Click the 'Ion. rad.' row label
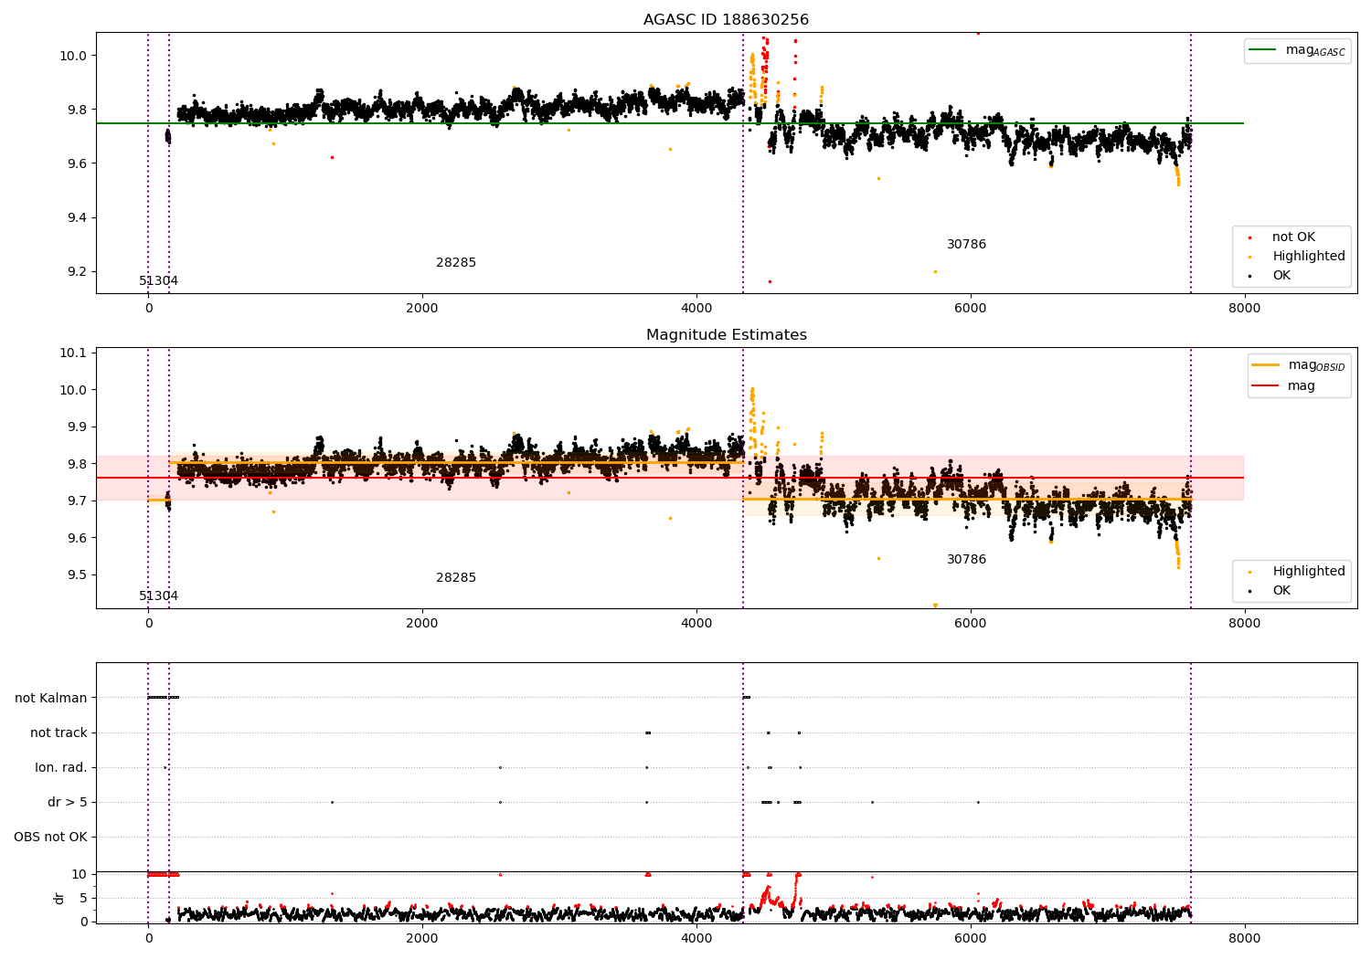 click(x=61, y=767)
